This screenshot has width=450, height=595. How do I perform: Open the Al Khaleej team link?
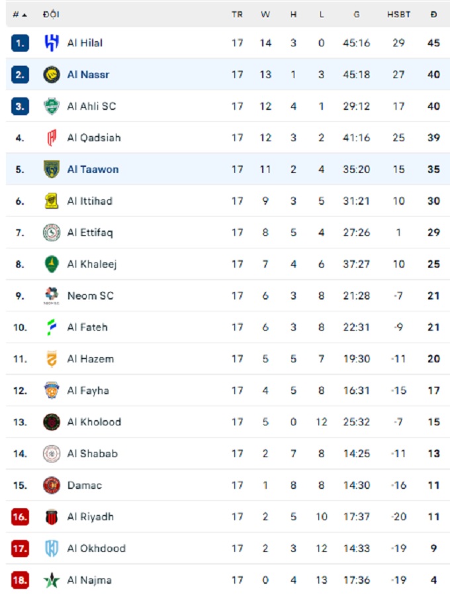pos(91,264)
